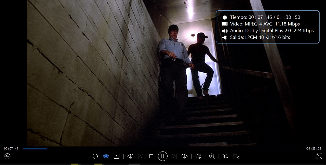Screen dimensions: 326x165
Task: Click the Salida LPCM info line
Action: coord(256,37)
